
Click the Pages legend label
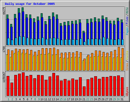pos(127,31)
